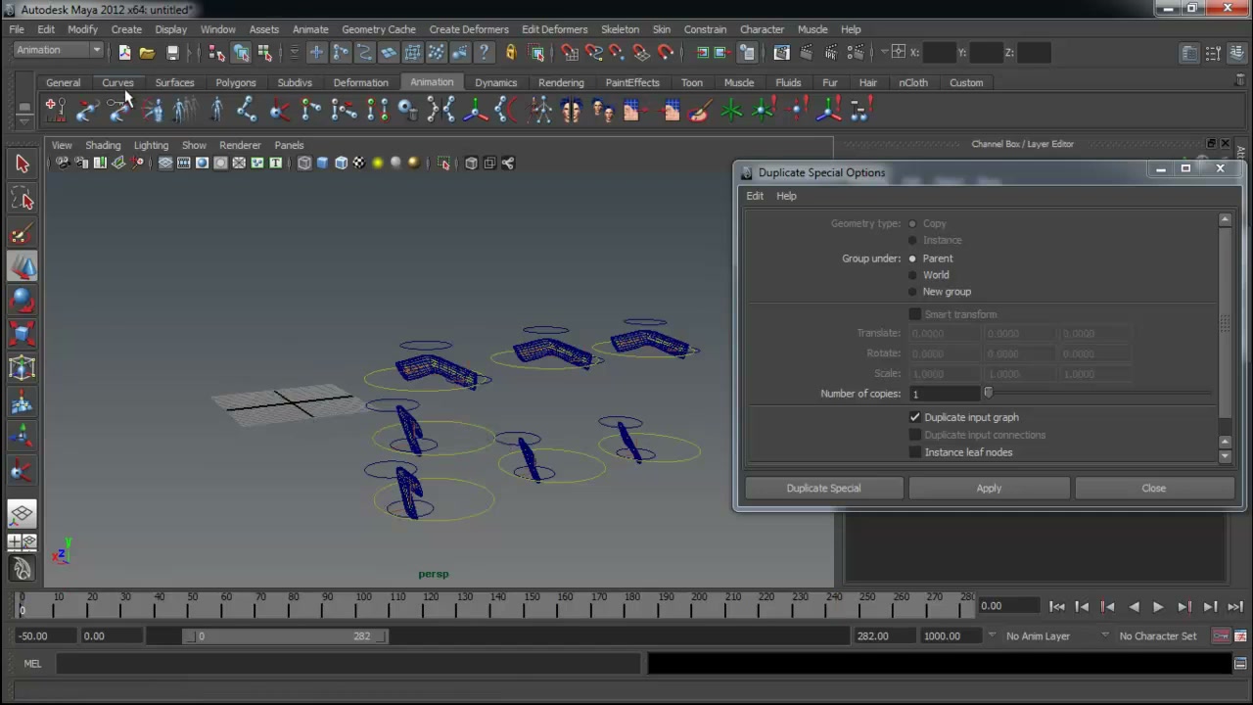This screenshot has height=705, width=1253.
Task: Open the anim layer dropdown arrow
Action: pyautogui.click(x=992, y=635)
